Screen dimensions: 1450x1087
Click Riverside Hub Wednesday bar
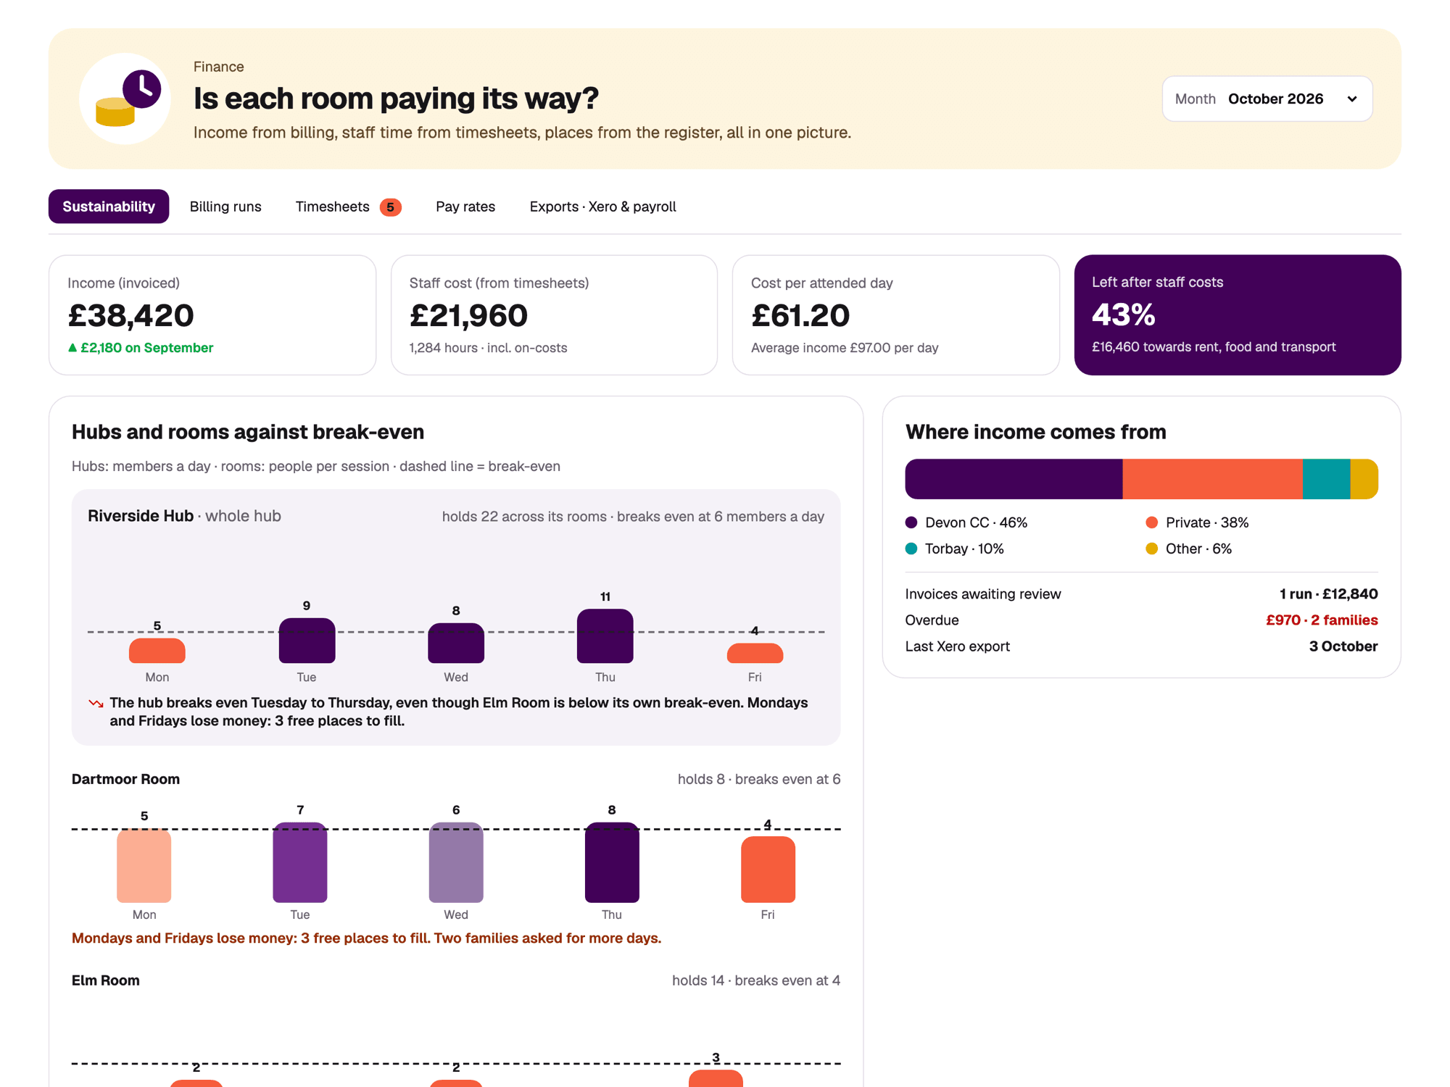tap(456, 643)
